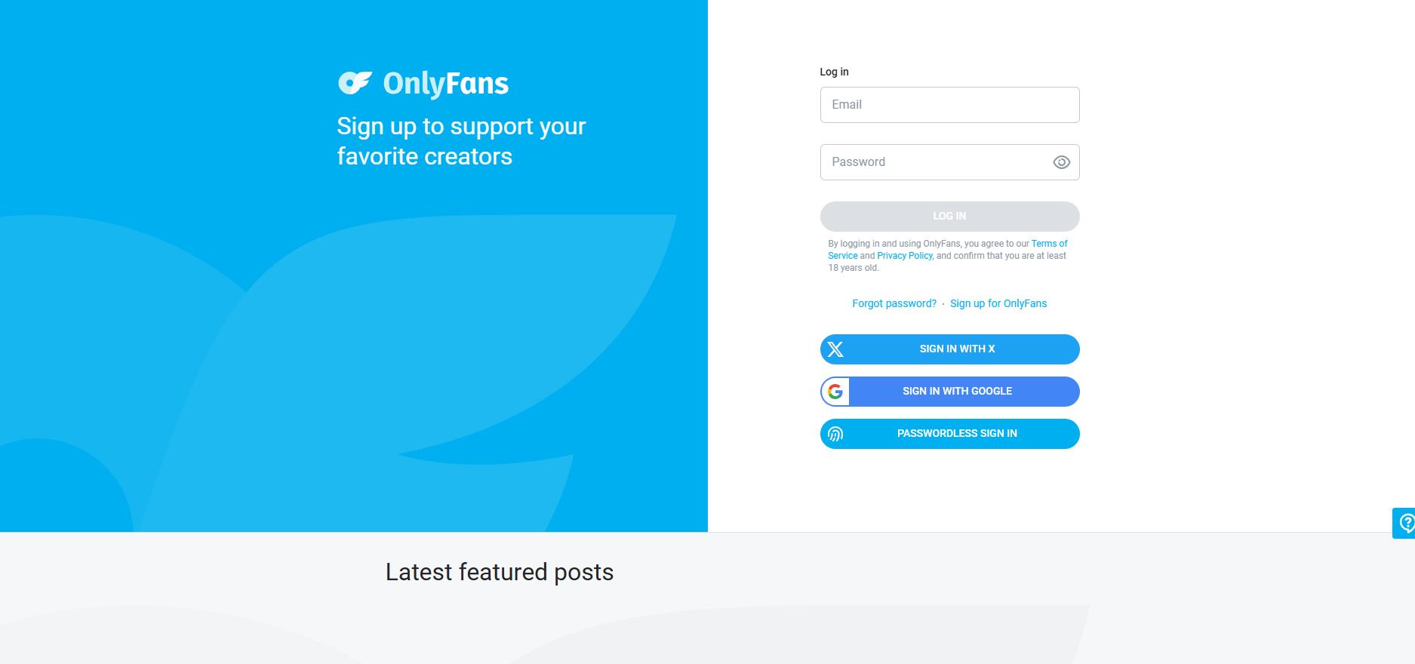Click the OnlyFans wordmark text
The width and height of the screenshot is (1415, 664).
pyautogui.click(x=445, y=83)
